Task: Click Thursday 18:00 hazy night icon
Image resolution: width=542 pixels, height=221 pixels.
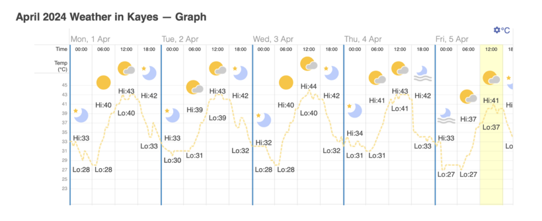Action: click(x=422, y=74)
